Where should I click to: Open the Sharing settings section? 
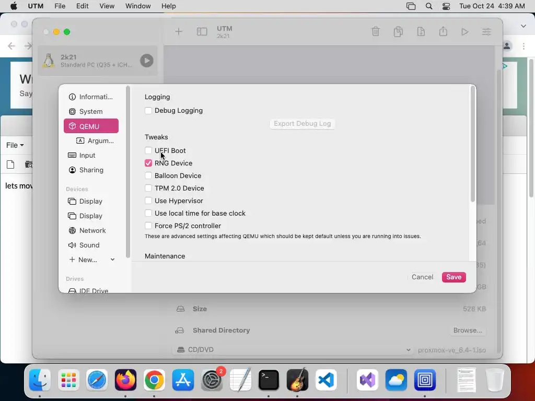[91, 170]
